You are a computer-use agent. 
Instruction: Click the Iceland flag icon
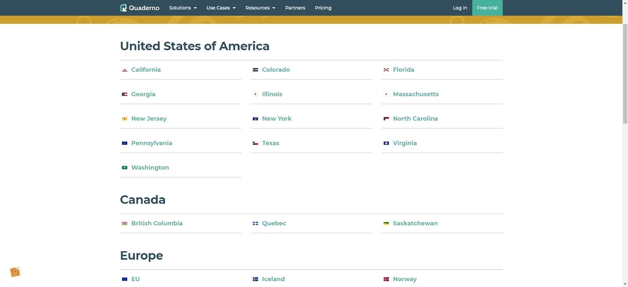pyautogui.click(x=255, y=279)
